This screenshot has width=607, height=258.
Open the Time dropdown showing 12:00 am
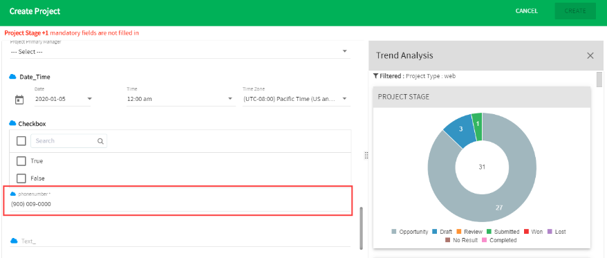pyautogui.click(x=180, y=99)
